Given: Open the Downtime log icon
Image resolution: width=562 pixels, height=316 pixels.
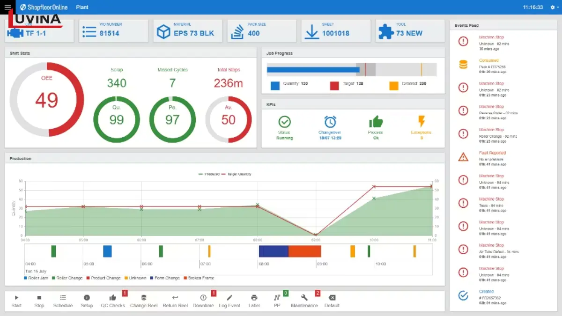Looking at the screenshot, I should (203, 298).
